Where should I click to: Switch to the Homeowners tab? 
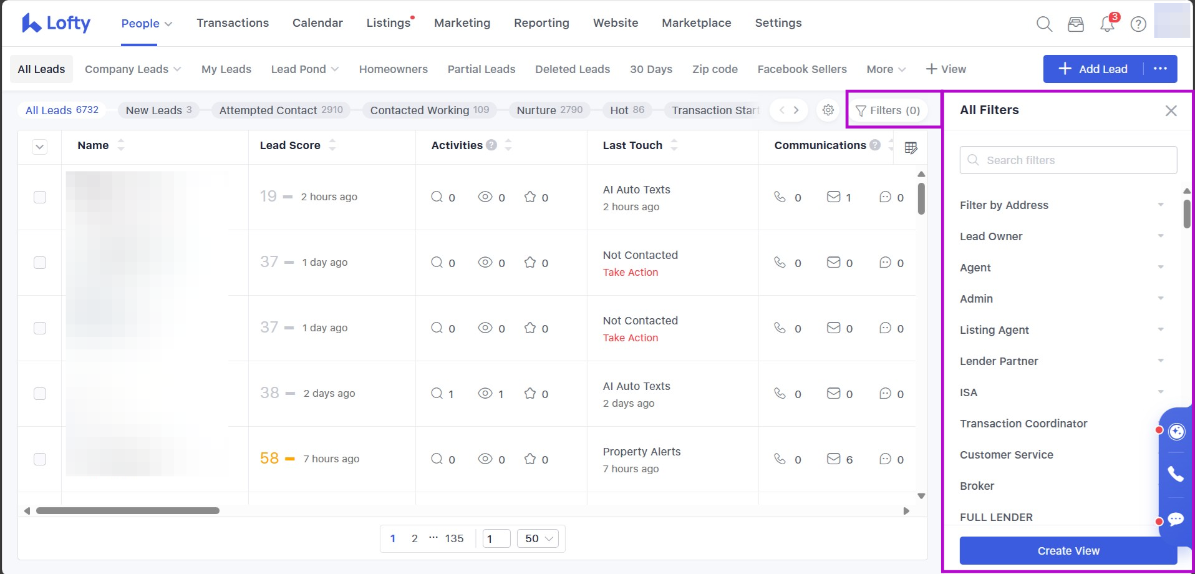393,69
